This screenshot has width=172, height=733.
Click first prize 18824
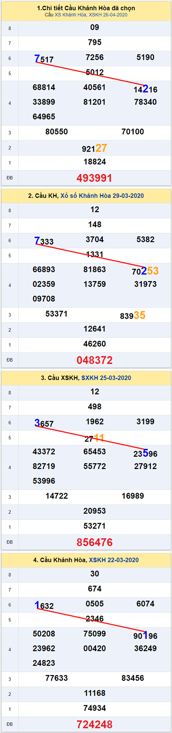(95, 162)
